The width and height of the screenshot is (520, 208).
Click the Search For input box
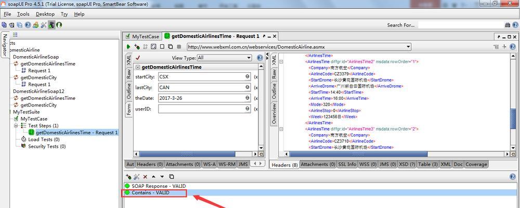click(461, 25)
